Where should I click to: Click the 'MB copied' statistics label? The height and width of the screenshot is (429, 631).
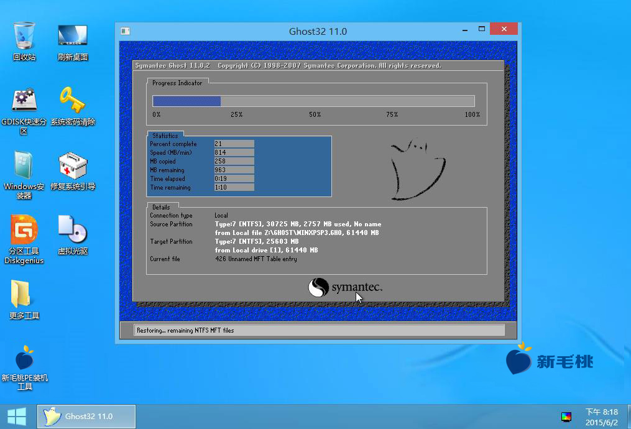pyautogui.click(x=163, y=162)
